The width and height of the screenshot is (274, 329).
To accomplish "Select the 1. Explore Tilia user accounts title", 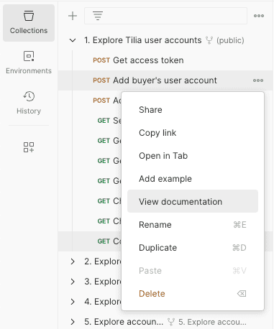I will [143, 40].
